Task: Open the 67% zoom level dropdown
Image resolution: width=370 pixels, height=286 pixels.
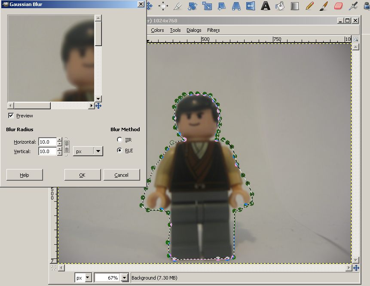Action: tap(124, 278)
